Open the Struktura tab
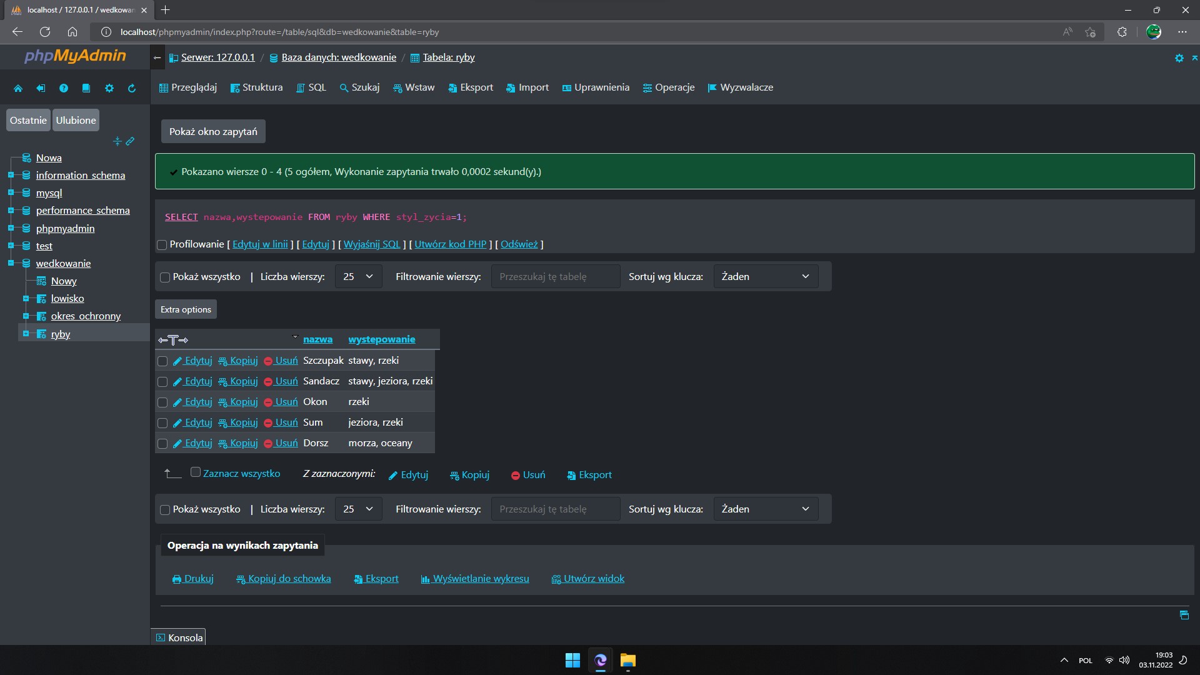 256,87
